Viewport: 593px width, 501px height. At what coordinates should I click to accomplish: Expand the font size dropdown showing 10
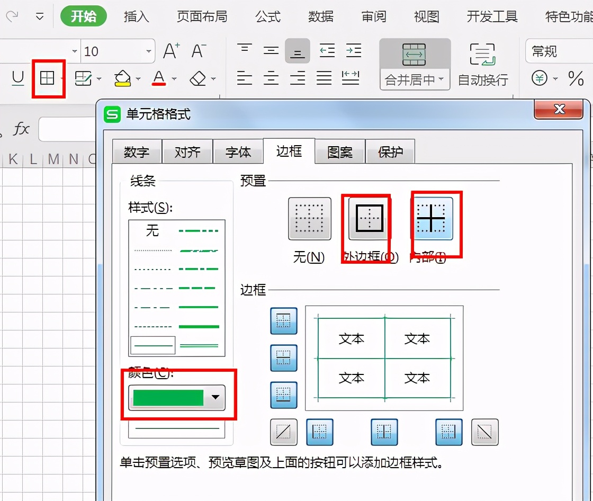(149, 51)
